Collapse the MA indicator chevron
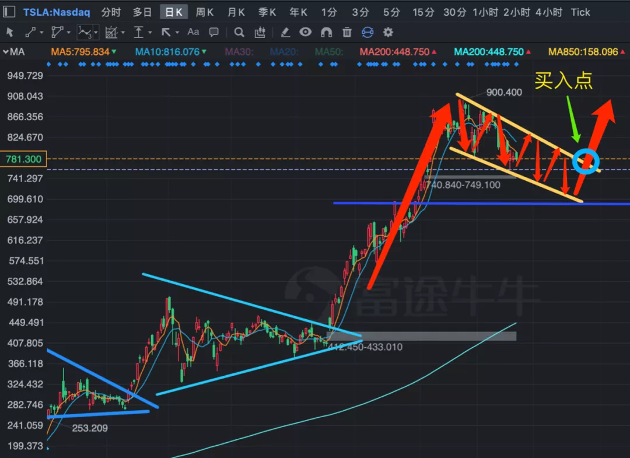Image resolution: width=630 pixels, height=458 pixels. (x=6, y=52)
